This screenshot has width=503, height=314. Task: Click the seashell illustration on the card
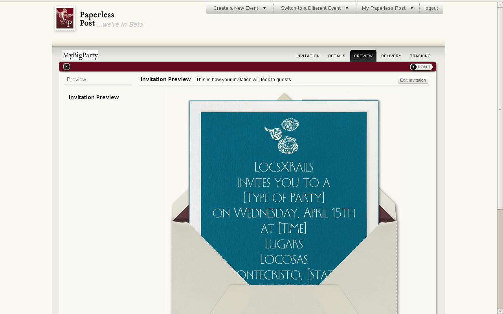click(x=282, y=136)
